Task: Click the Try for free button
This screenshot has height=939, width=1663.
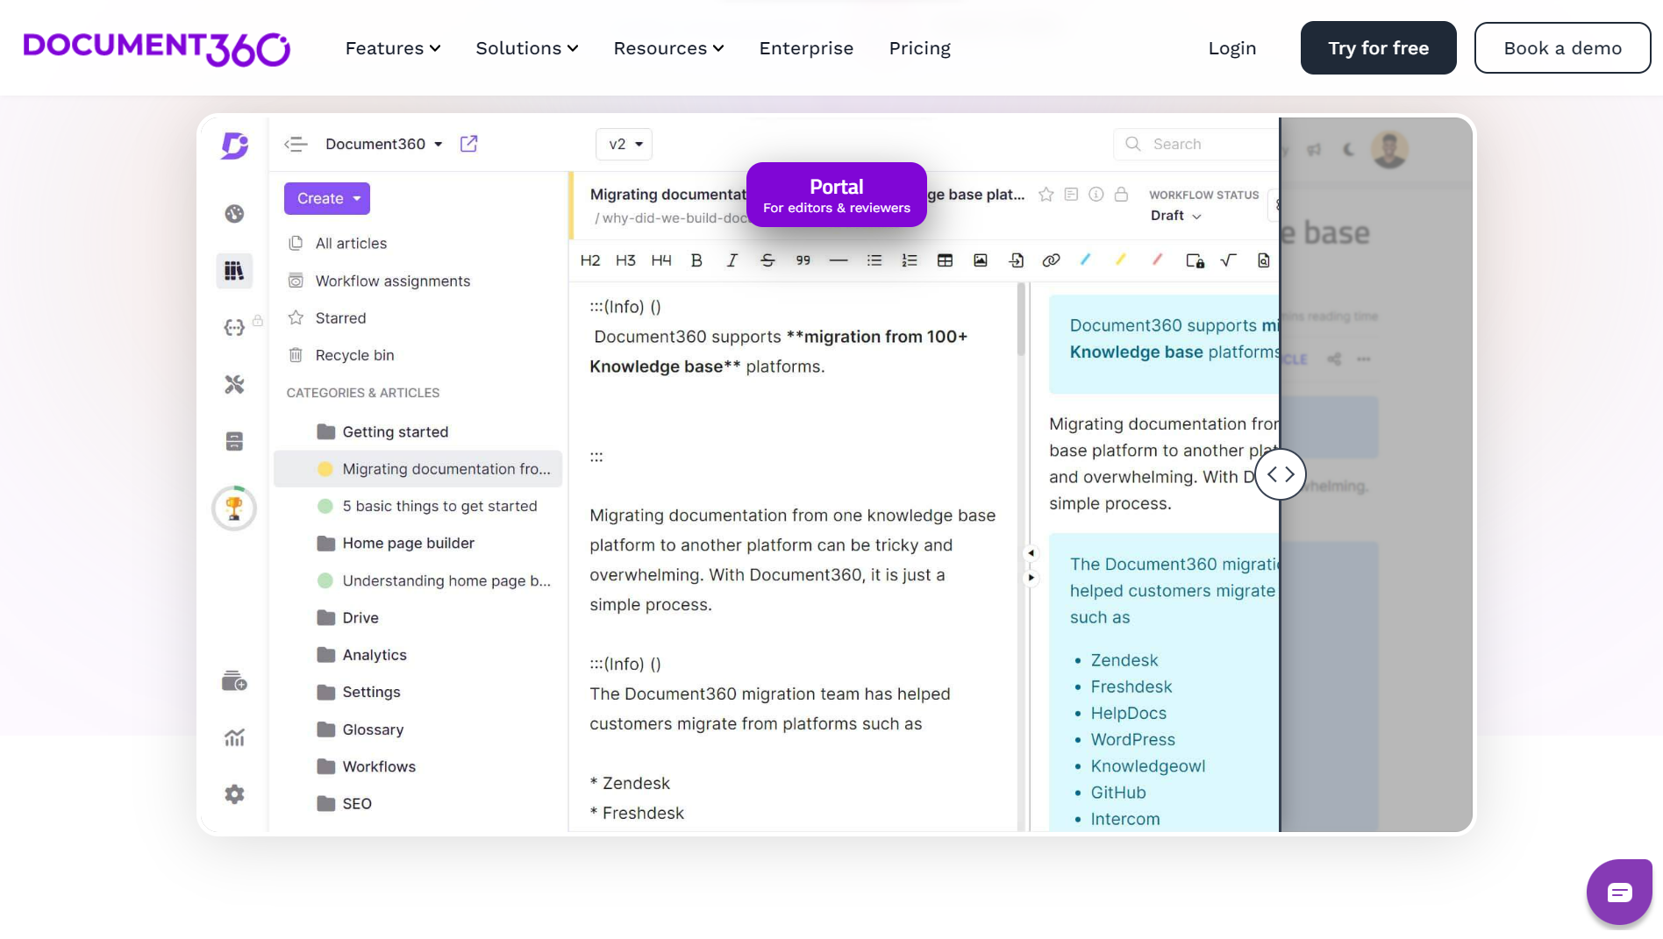Action: click(x=1378, y=48)
